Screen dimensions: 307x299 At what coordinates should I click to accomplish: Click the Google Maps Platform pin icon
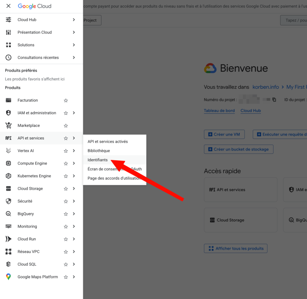(x=8, y=277)
